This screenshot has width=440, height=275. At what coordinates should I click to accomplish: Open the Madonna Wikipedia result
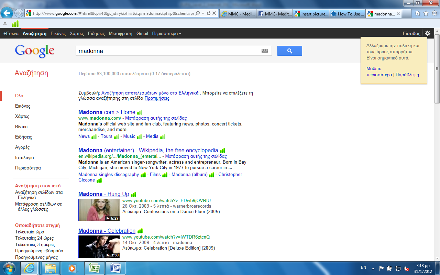(x=148, y=151)
